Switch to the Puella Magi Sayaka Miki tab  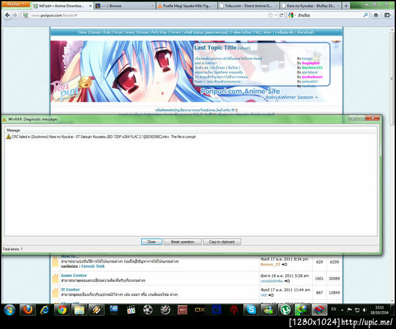(x=186, y=6)
